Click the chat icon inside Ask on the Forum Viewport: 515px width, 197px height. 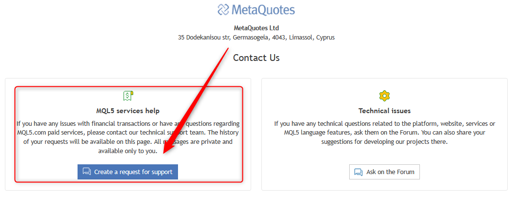pyautogui.click(x=358, y=172)
